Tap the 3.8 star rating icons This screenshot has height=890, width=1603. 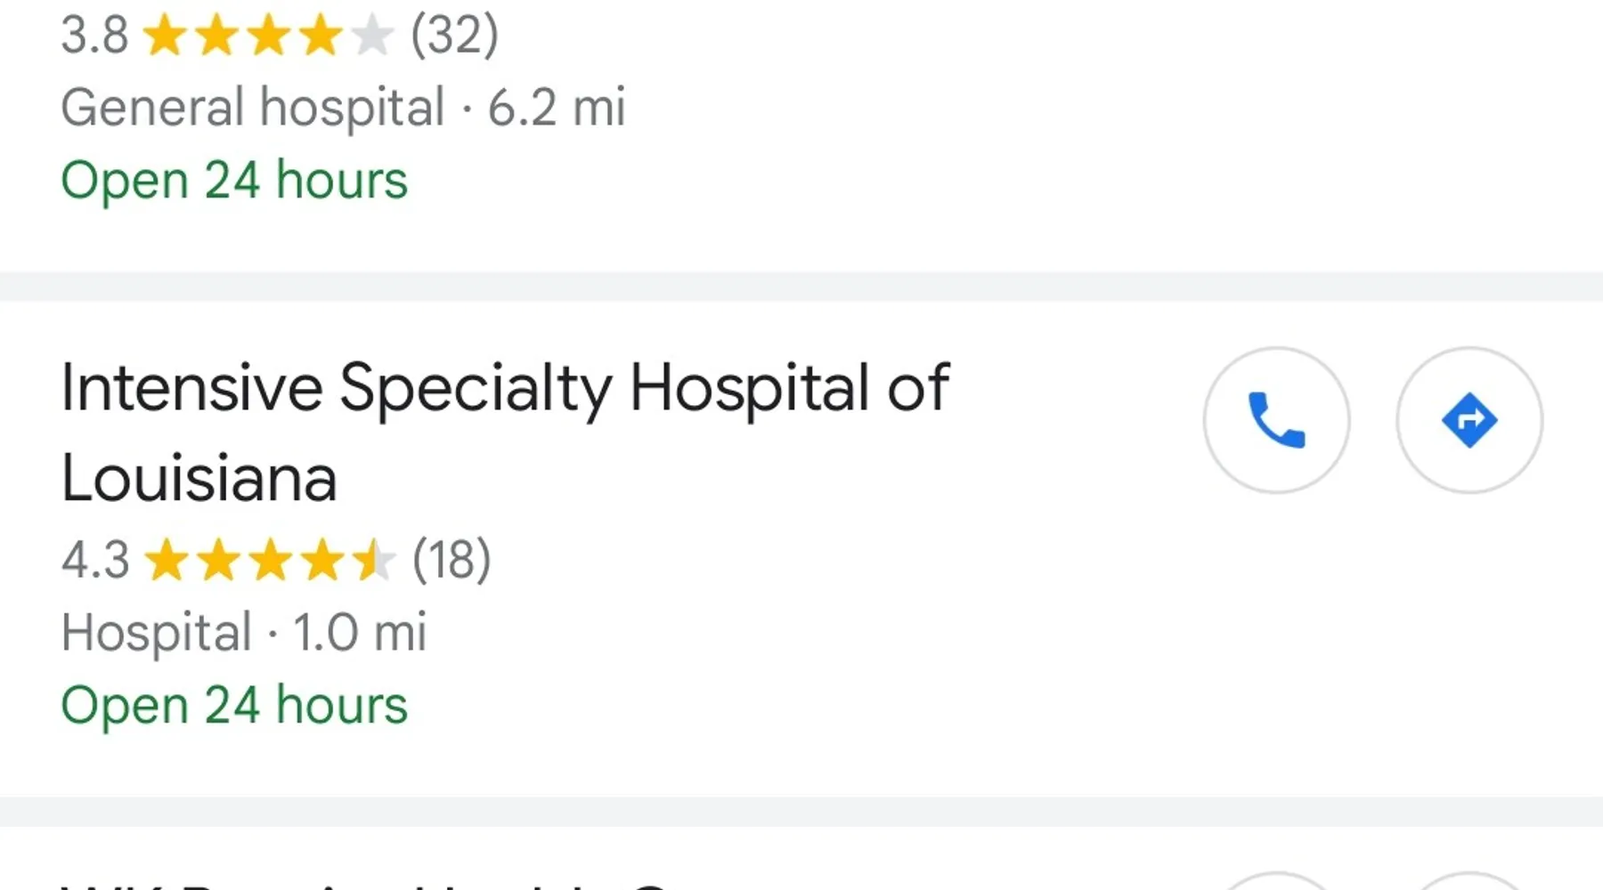[x=267, y=36]
